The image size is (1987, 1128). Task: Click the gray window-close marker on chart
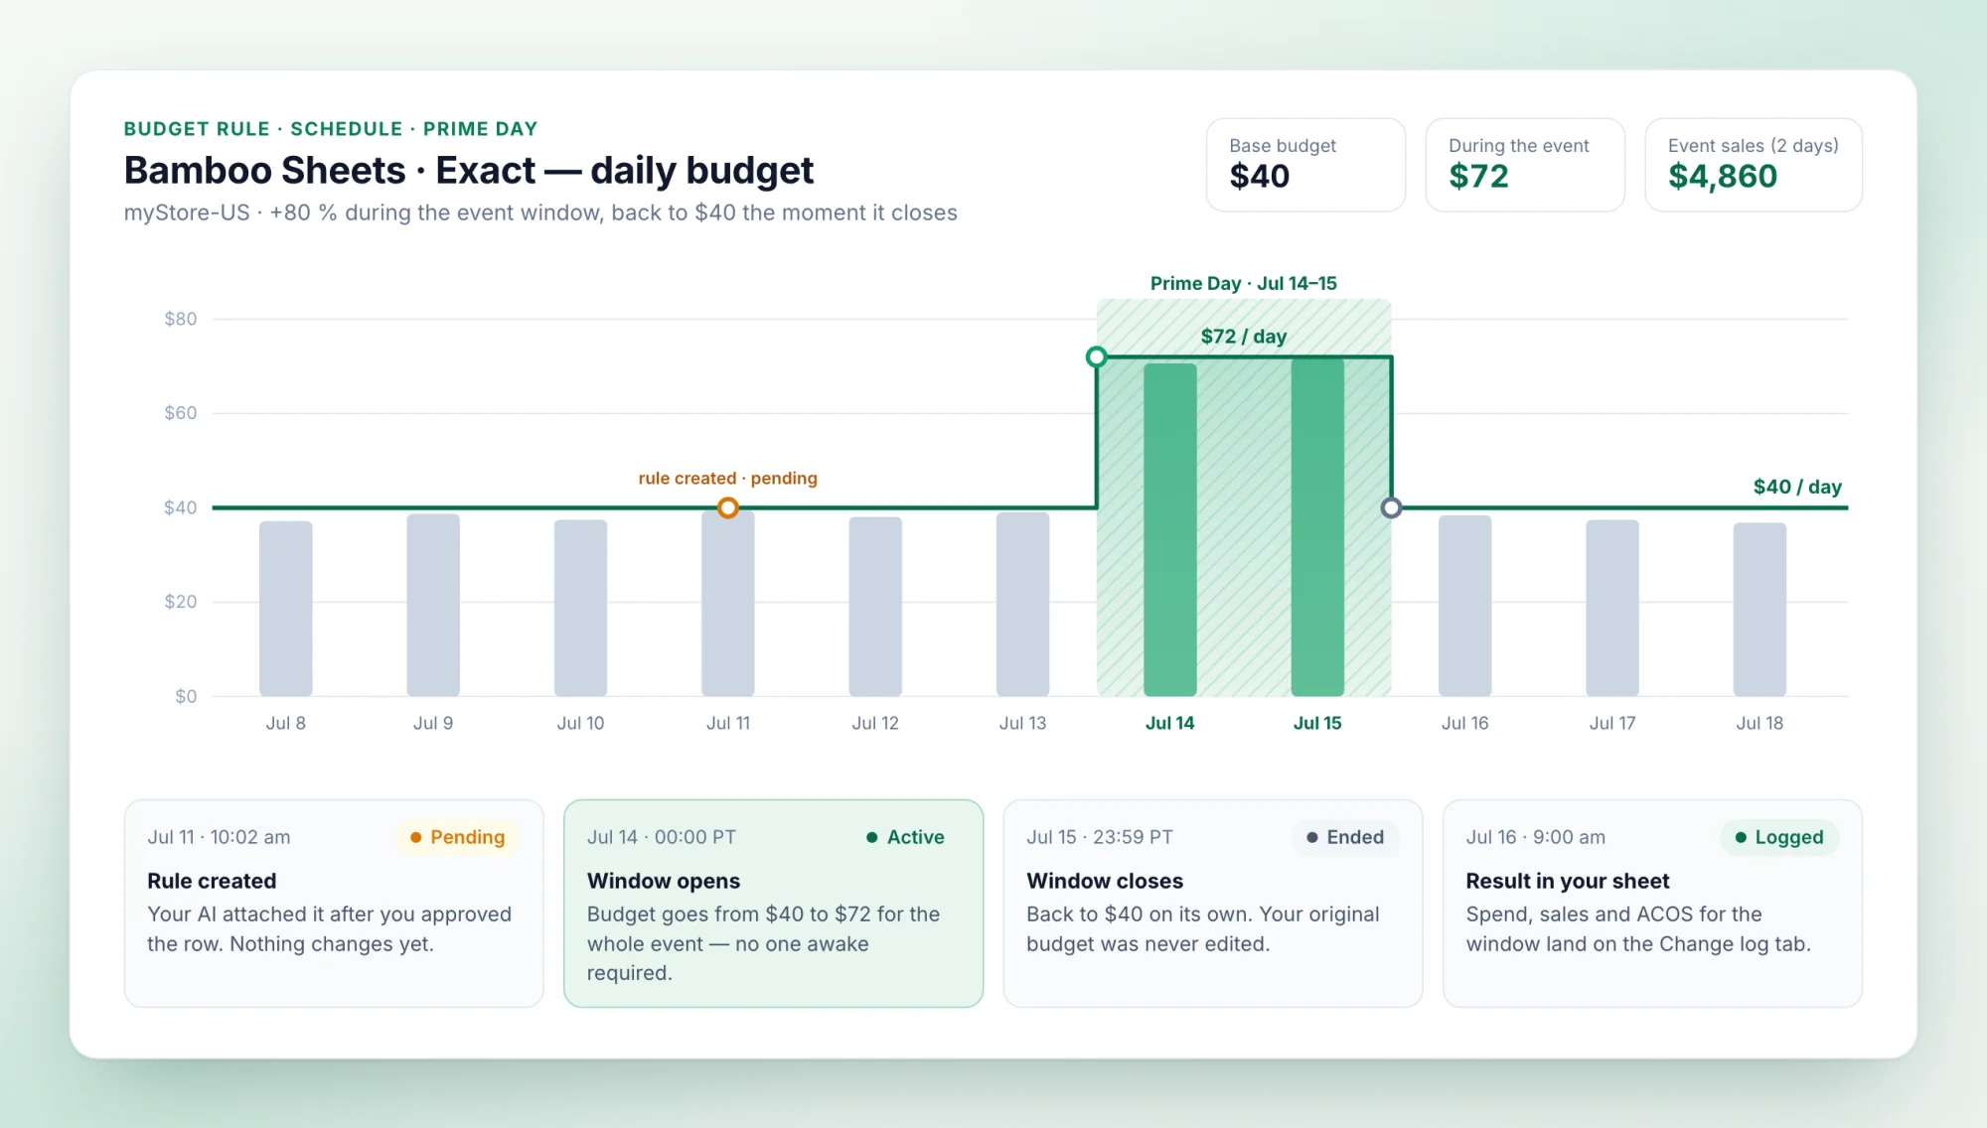(x=1392, y=508)
